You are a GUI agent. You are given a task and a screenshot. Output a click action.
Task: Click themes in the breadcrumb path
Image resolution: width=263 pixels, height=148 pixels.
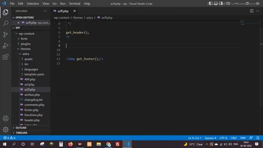78,18
